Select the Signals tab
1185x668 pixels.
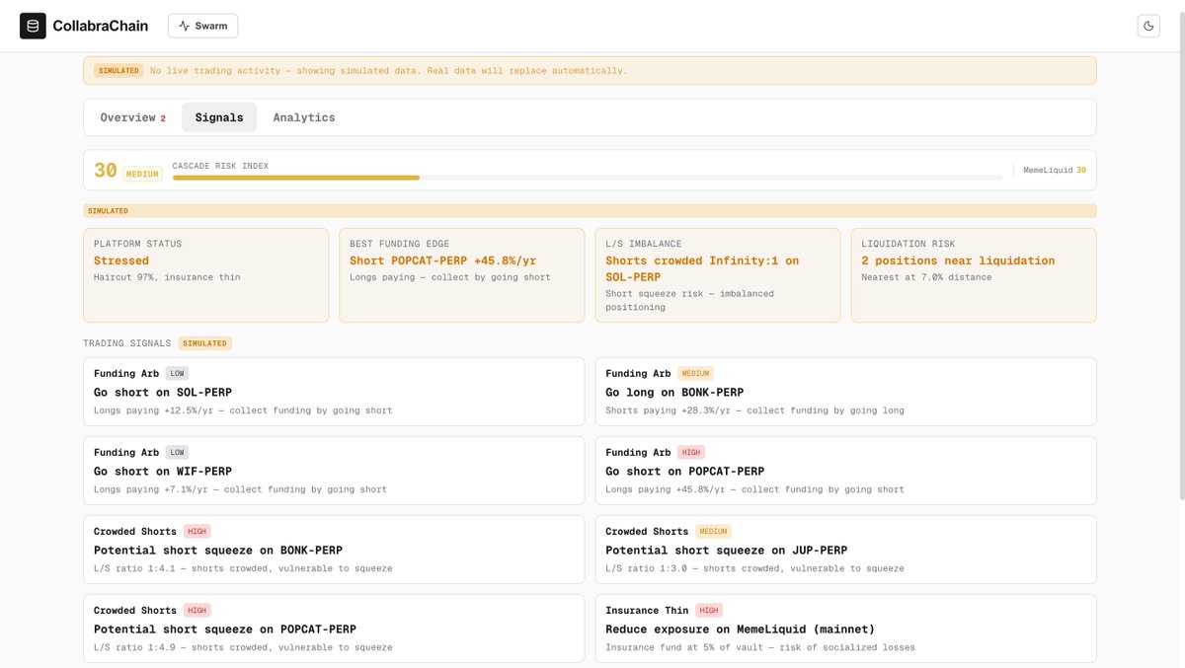tap(219, 117)
